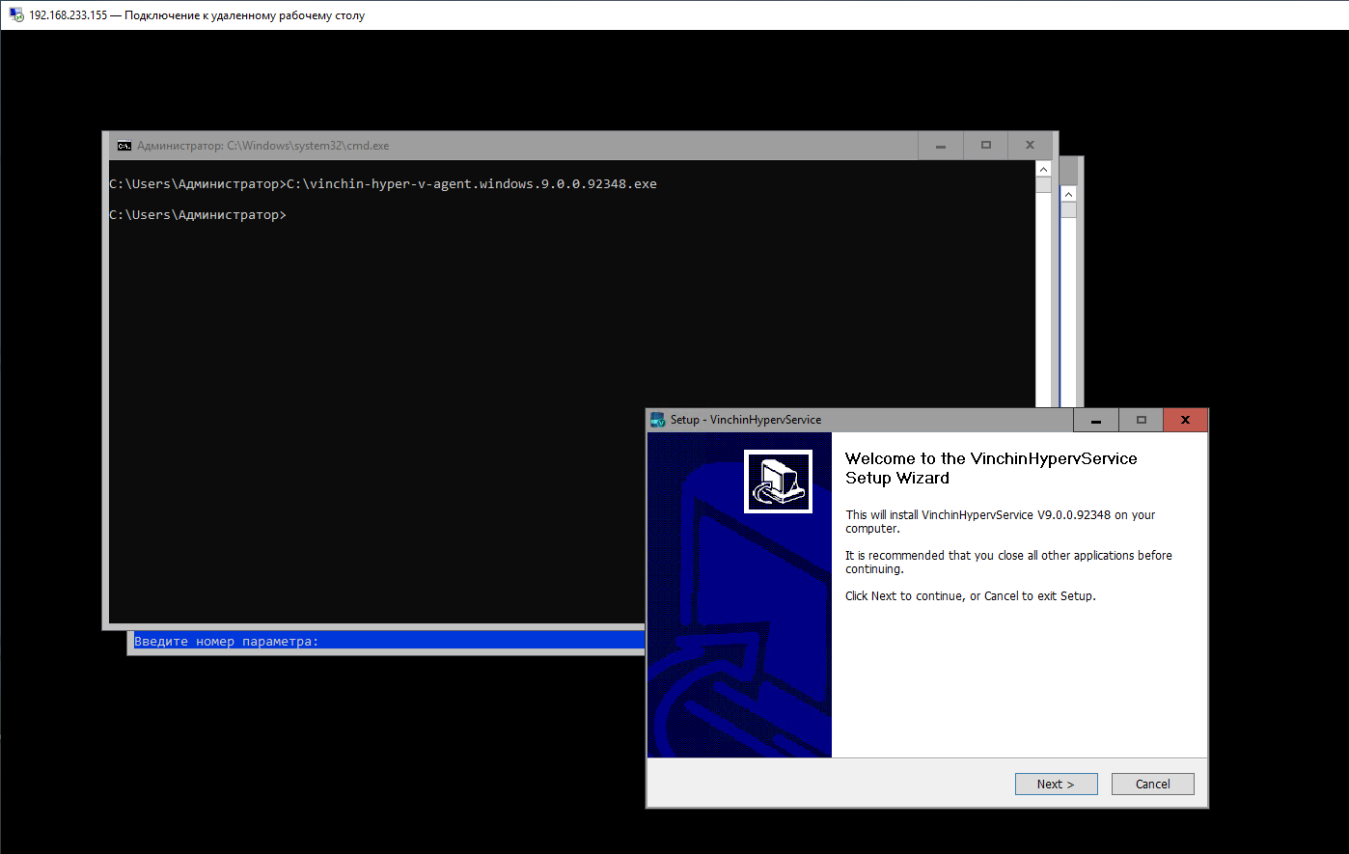Focus the cmd.exe window via its title text

263,146
